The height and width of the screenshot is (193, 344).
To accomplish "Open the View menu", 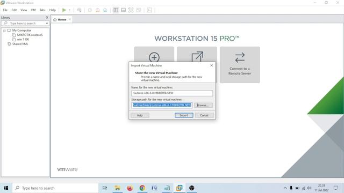I will (x=24, y=10).
